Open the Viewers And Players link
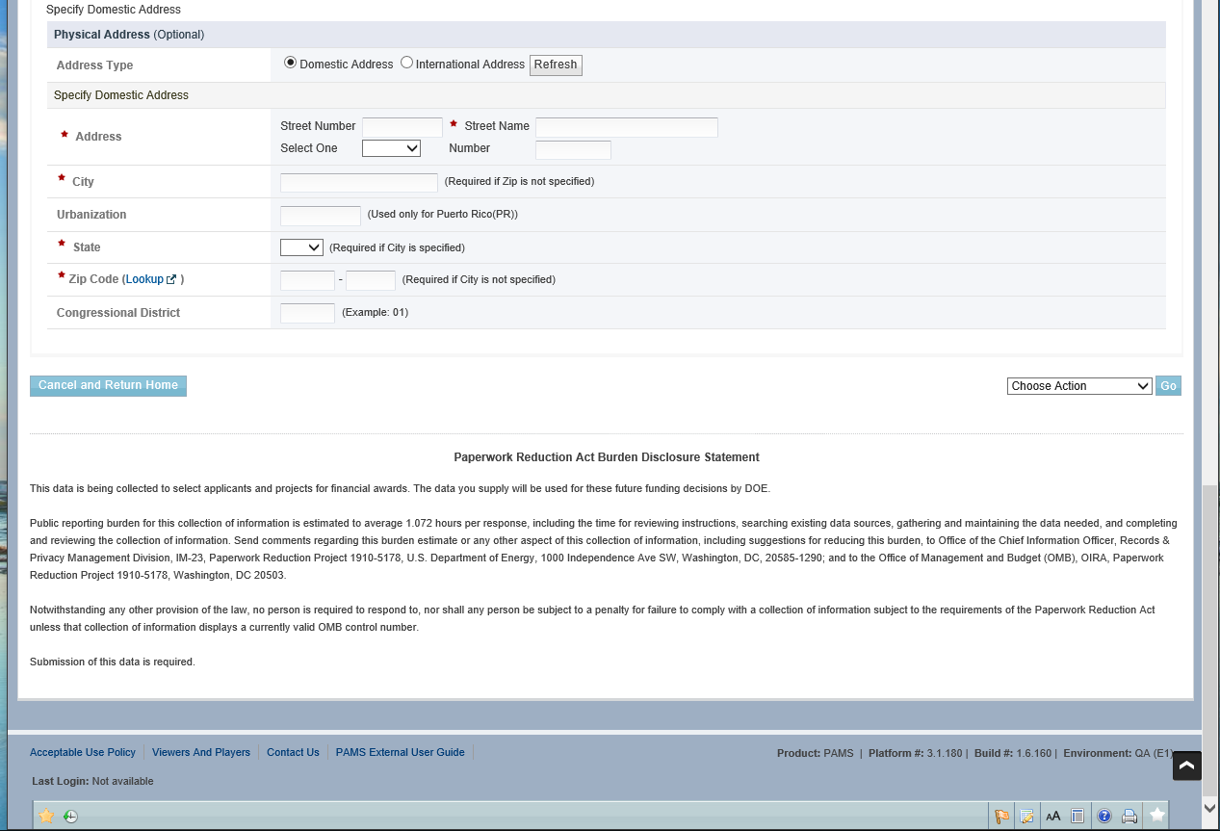 pyautogui.click(x=201, y=752)
